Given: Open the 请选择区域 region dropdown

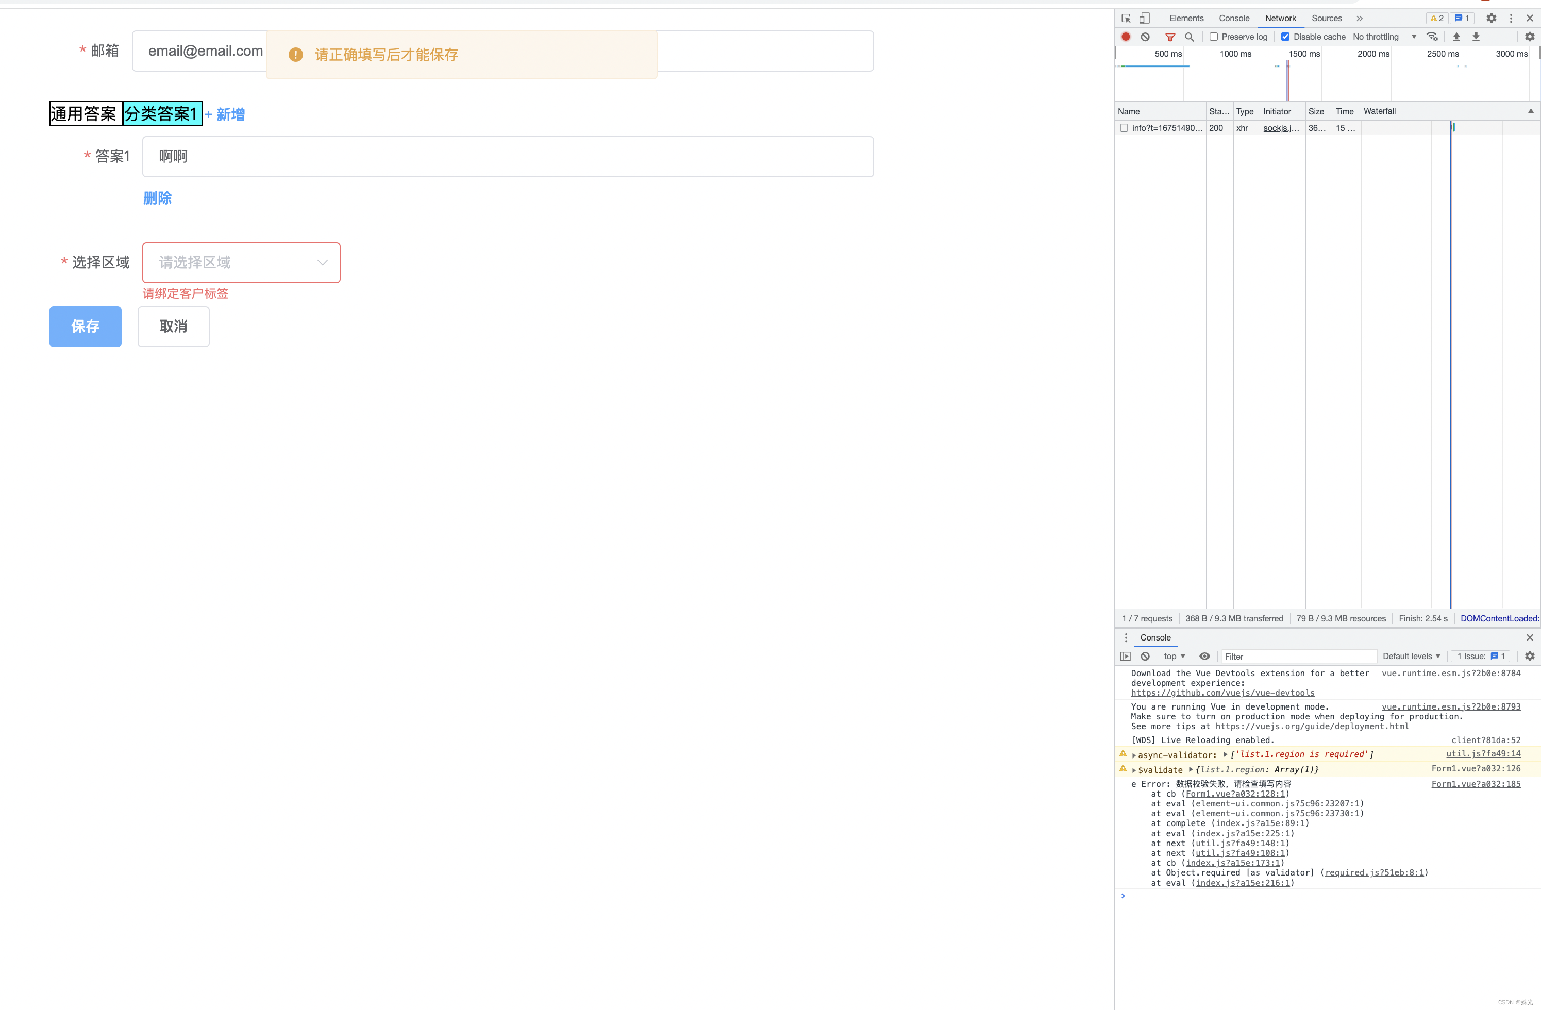Looking at the screenshot, I should pyautogui.click(x=241, y=262).
